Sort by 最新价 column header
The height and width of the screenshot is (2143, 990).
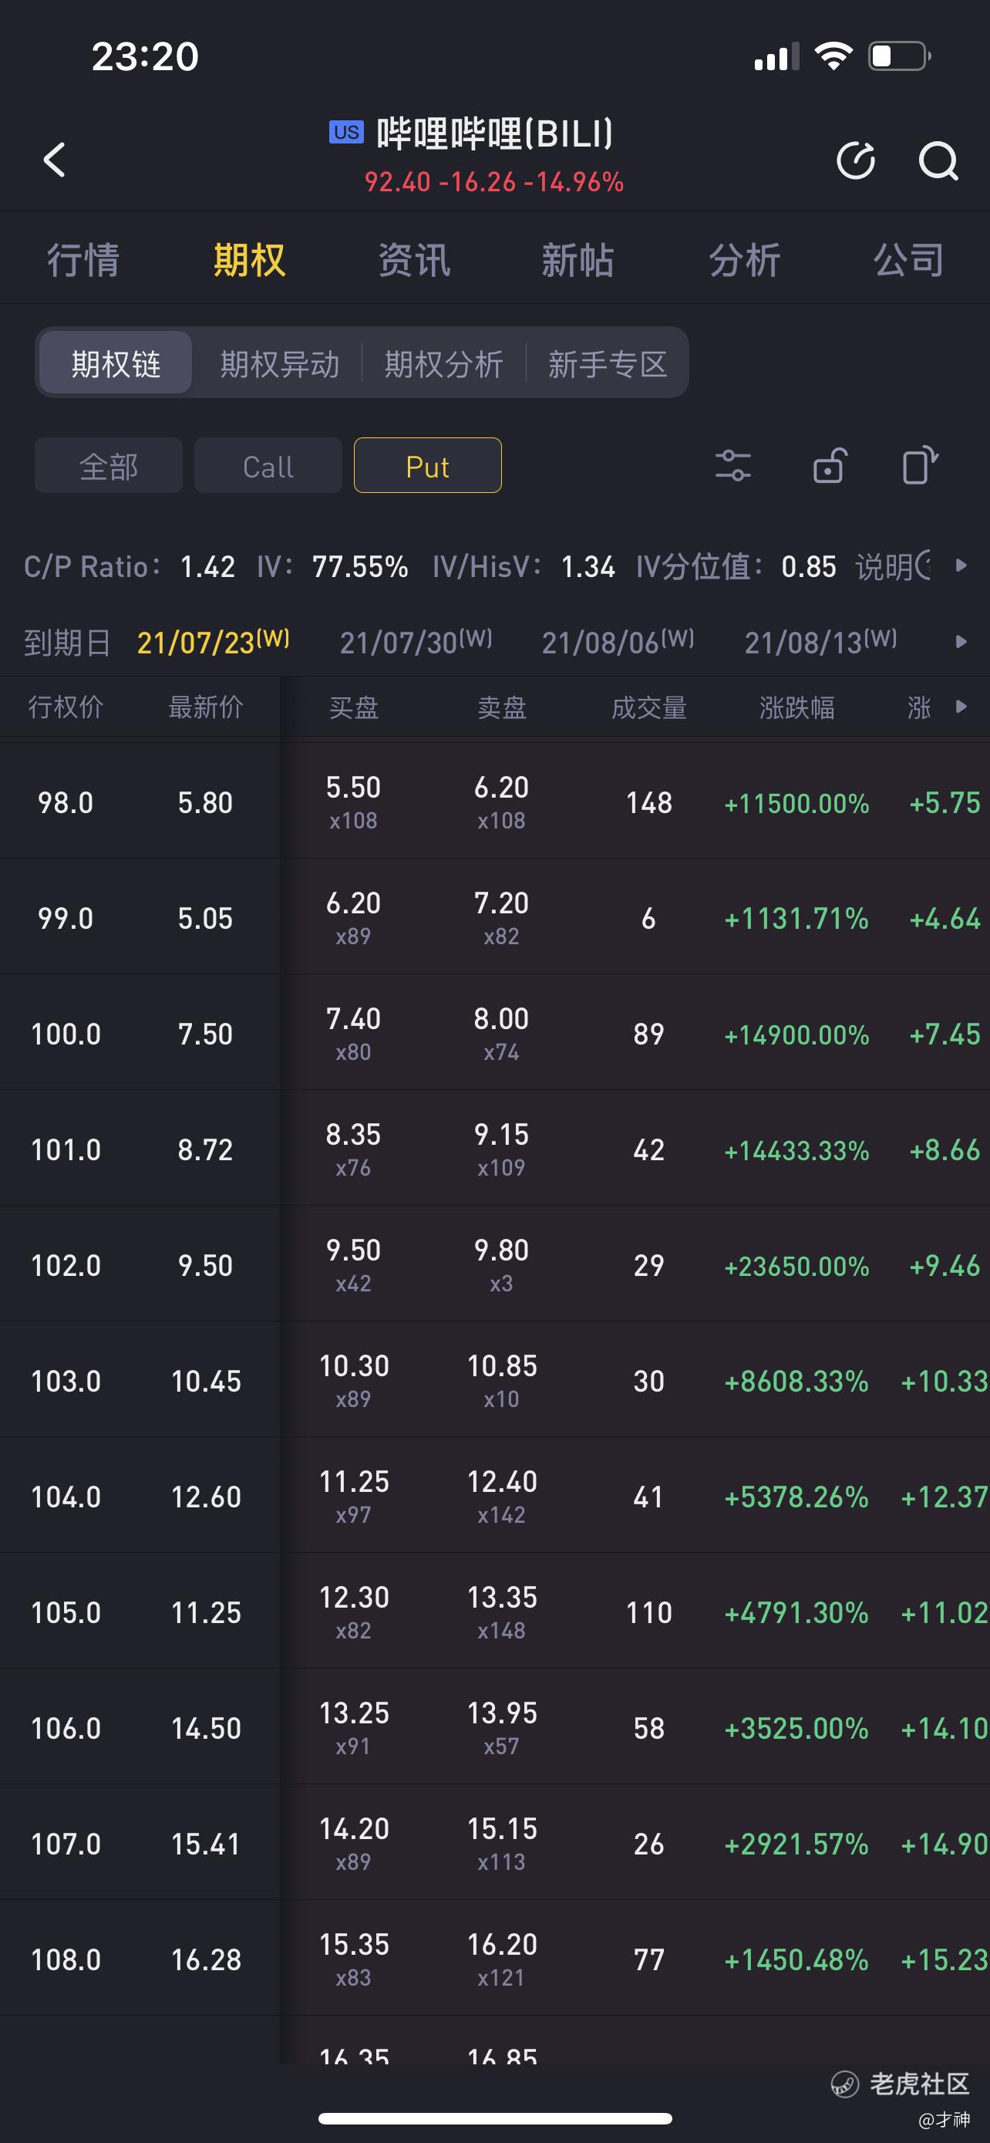pyautogui.click(x=205, y=707)
